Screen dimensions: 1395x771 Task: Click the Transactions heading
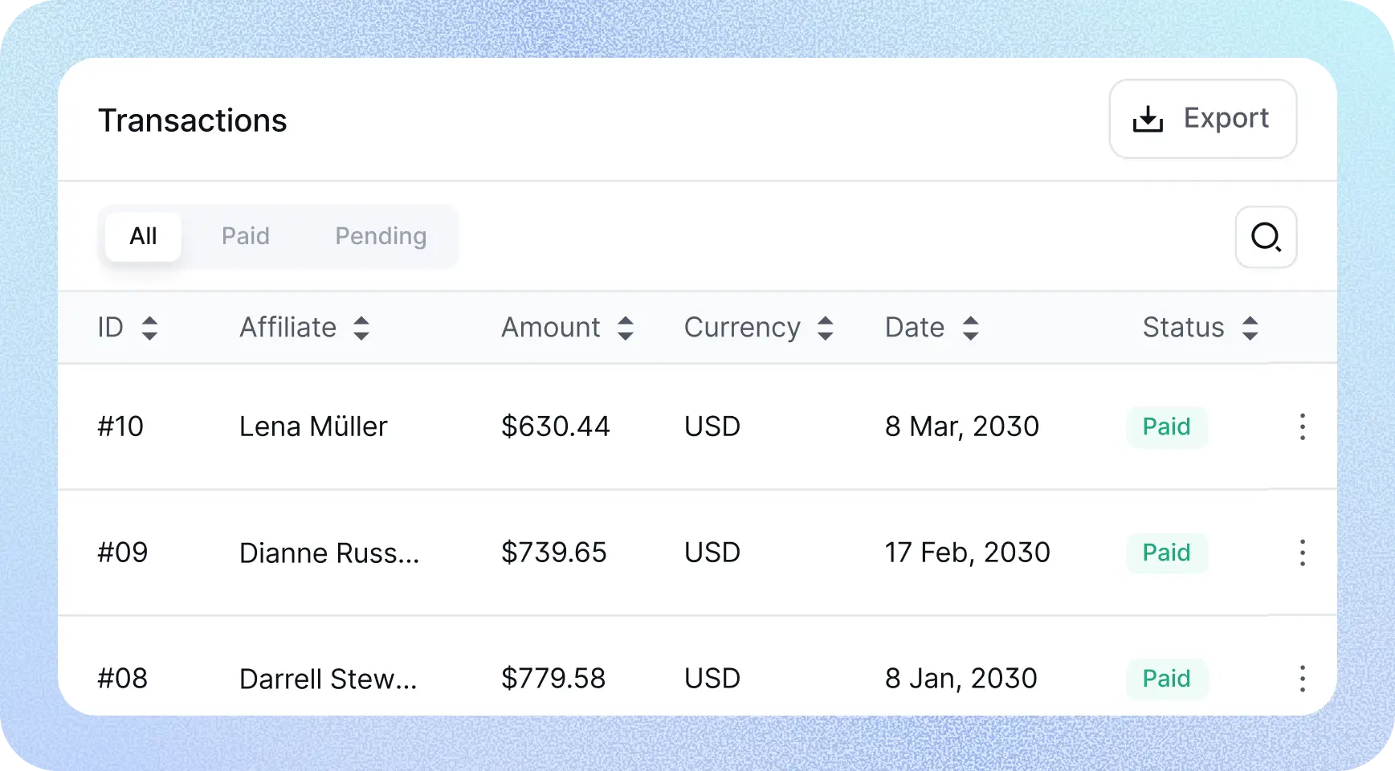pyautogui.click(x=192, y=120)
